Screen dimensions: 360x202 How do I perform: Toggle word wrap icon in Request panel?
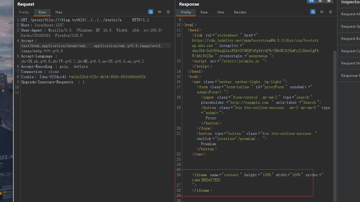[x=151, y=12]
